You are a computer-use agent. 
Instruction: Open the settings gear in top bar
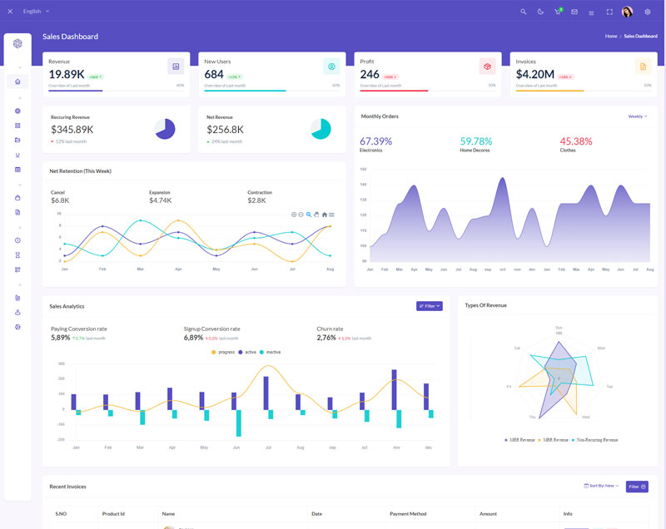point(648,12)
